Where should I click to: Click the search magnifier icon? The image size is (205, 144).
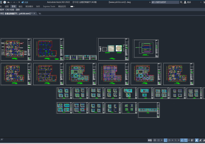click(181, 2)
